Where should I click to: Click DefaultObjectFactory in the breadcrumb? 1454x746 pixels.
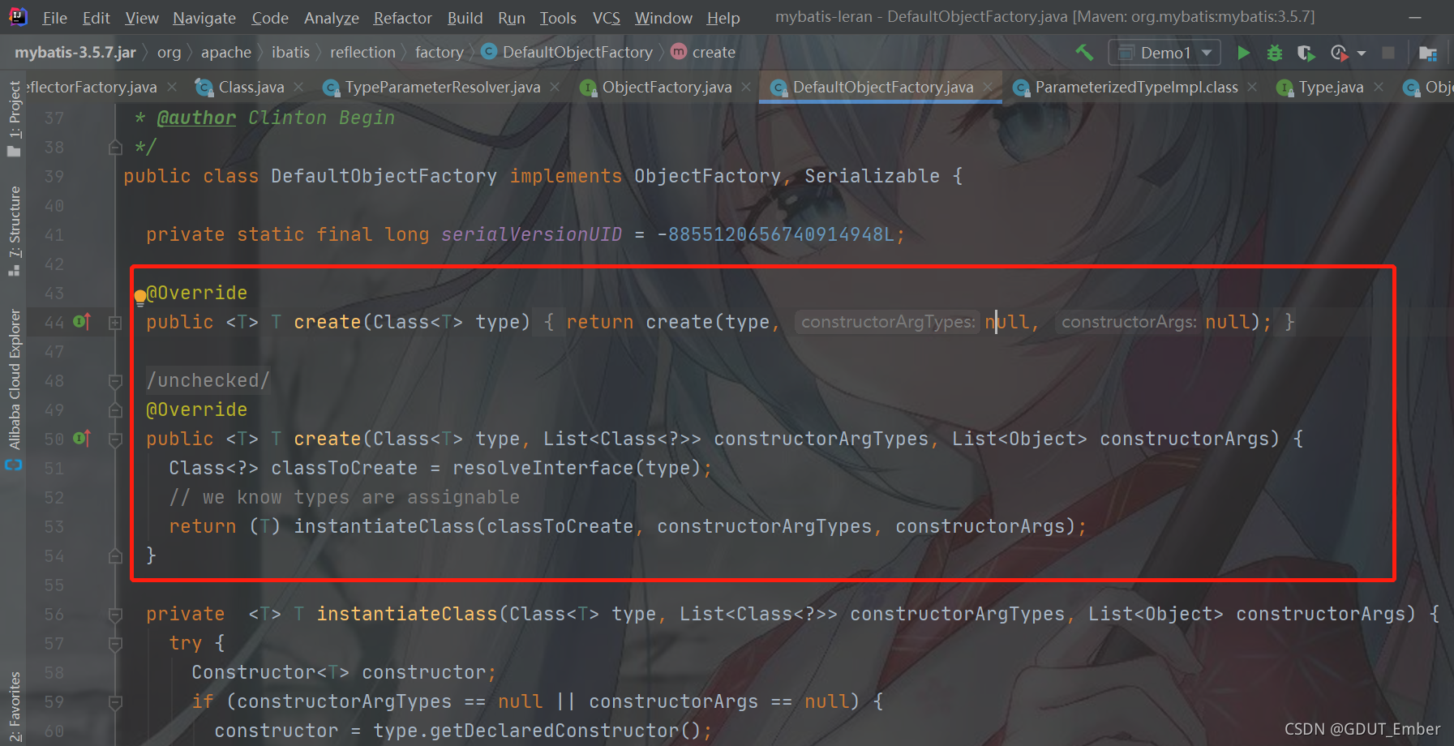567,53
